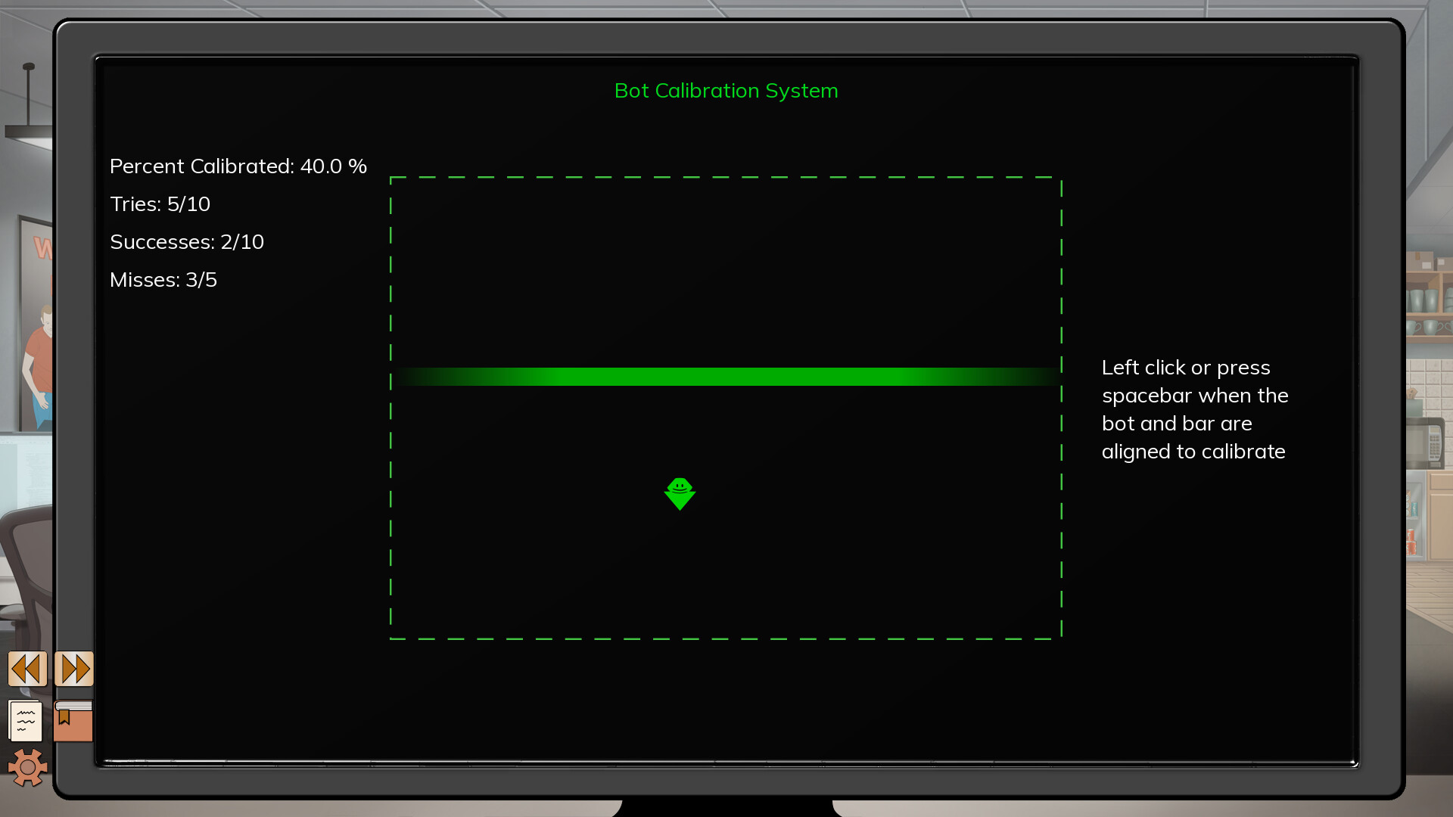Click the 'Misses: 3/5' counter
The height and width of the screenshot is (817, 1453).
(163, 280)
